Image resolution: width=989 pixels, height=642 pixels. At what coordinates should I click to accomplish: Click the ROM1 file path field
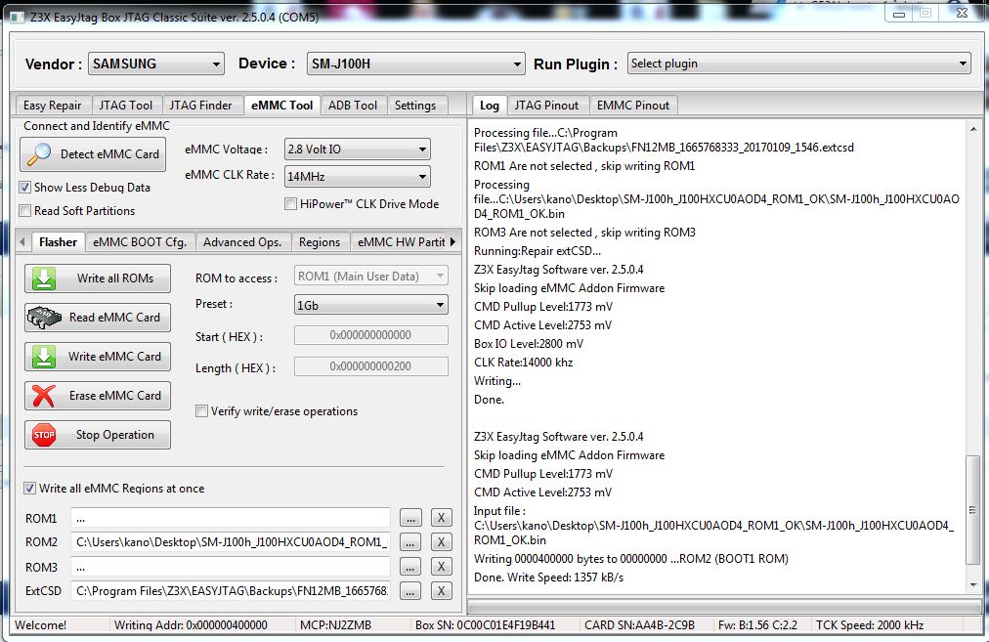coord(231,518)
